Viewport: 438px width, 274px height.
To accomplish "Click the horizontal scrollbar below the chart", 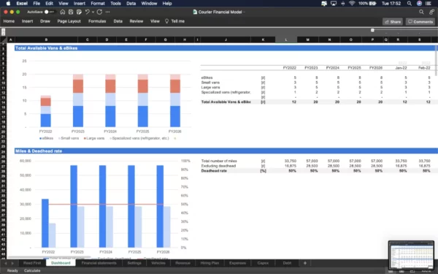I will click(49, 257).
